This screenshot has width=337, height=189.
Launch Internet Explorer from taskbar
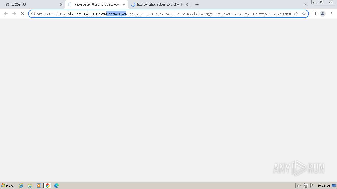[21, 186]
